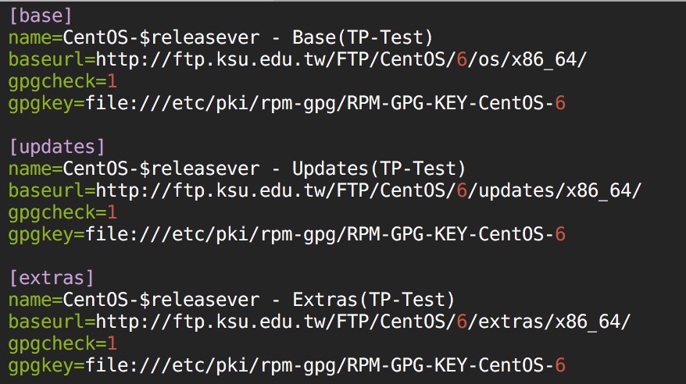Click the gpgkey file path in the [base] section

pyautogui.click(x=325, y=104)
